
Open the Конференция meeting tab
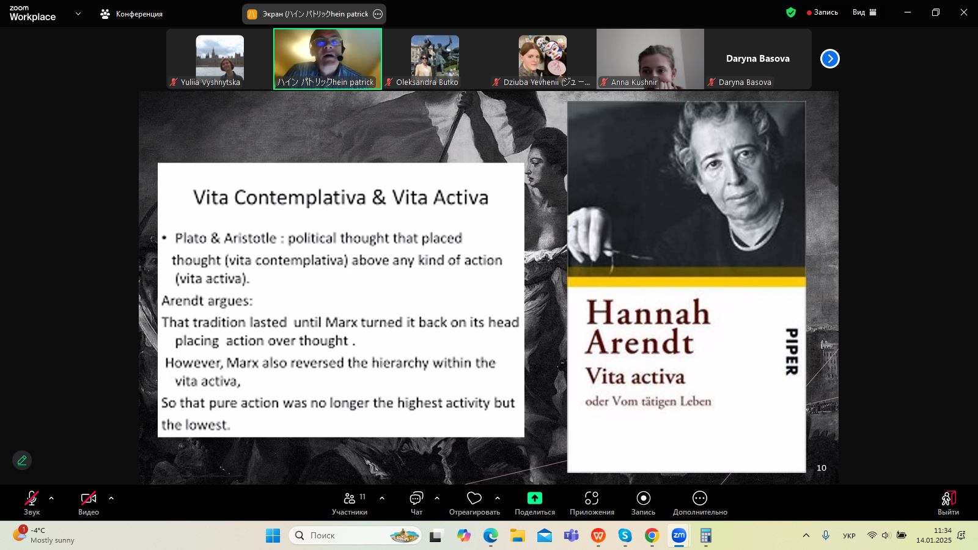132,14
